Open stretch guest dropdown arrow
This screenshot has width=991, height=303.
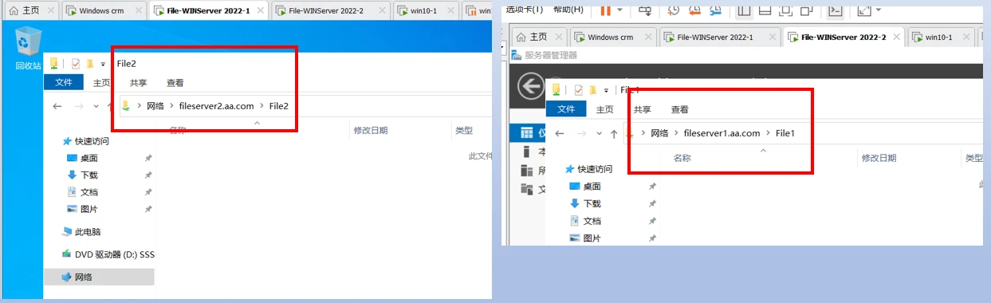(879, 10)
